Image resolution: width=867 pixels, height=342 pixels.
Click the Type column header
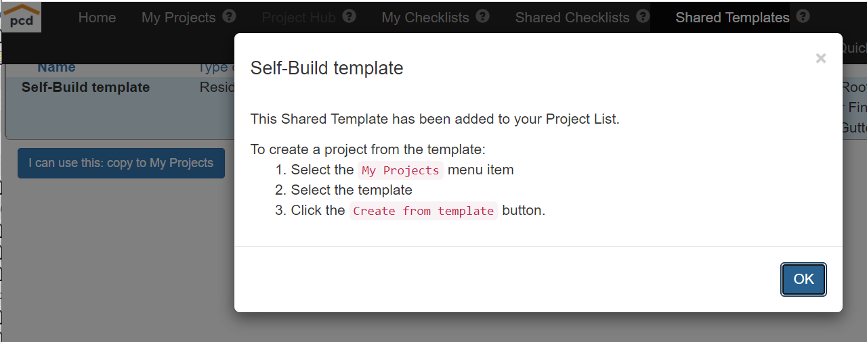click(x=215, y=68)
